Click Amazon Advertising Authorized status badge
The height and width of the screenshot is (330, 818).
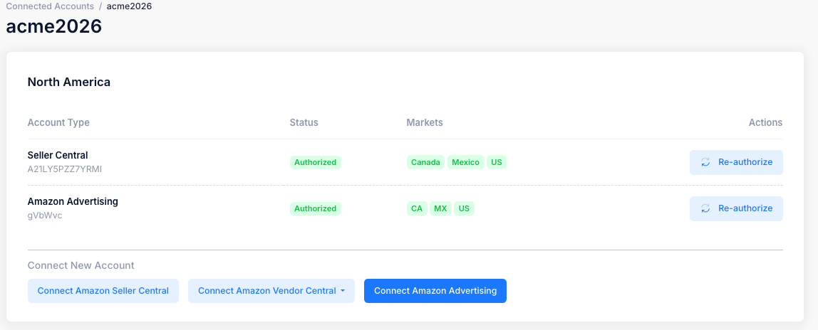(316, 208)
